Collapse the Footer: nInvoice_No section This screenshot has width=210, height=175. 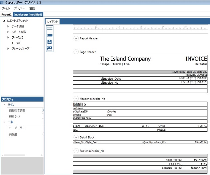click(76, 151)
